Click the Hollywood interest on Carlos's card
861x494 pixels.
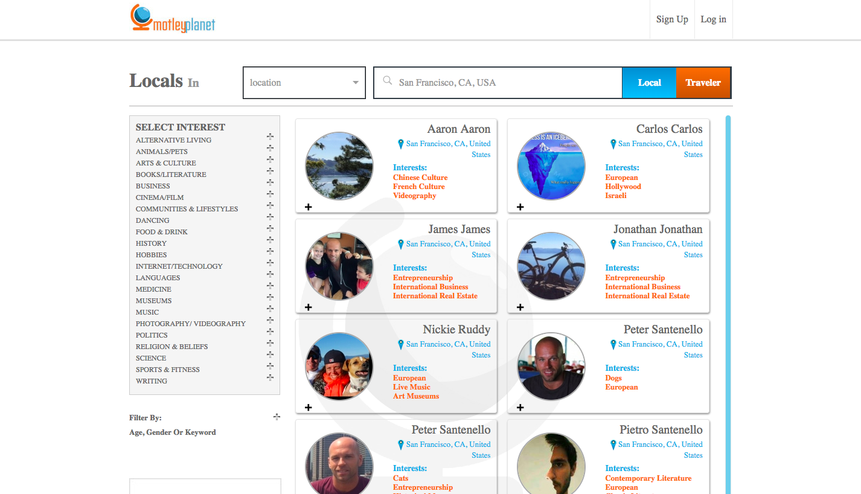click(x=623, y=187)
